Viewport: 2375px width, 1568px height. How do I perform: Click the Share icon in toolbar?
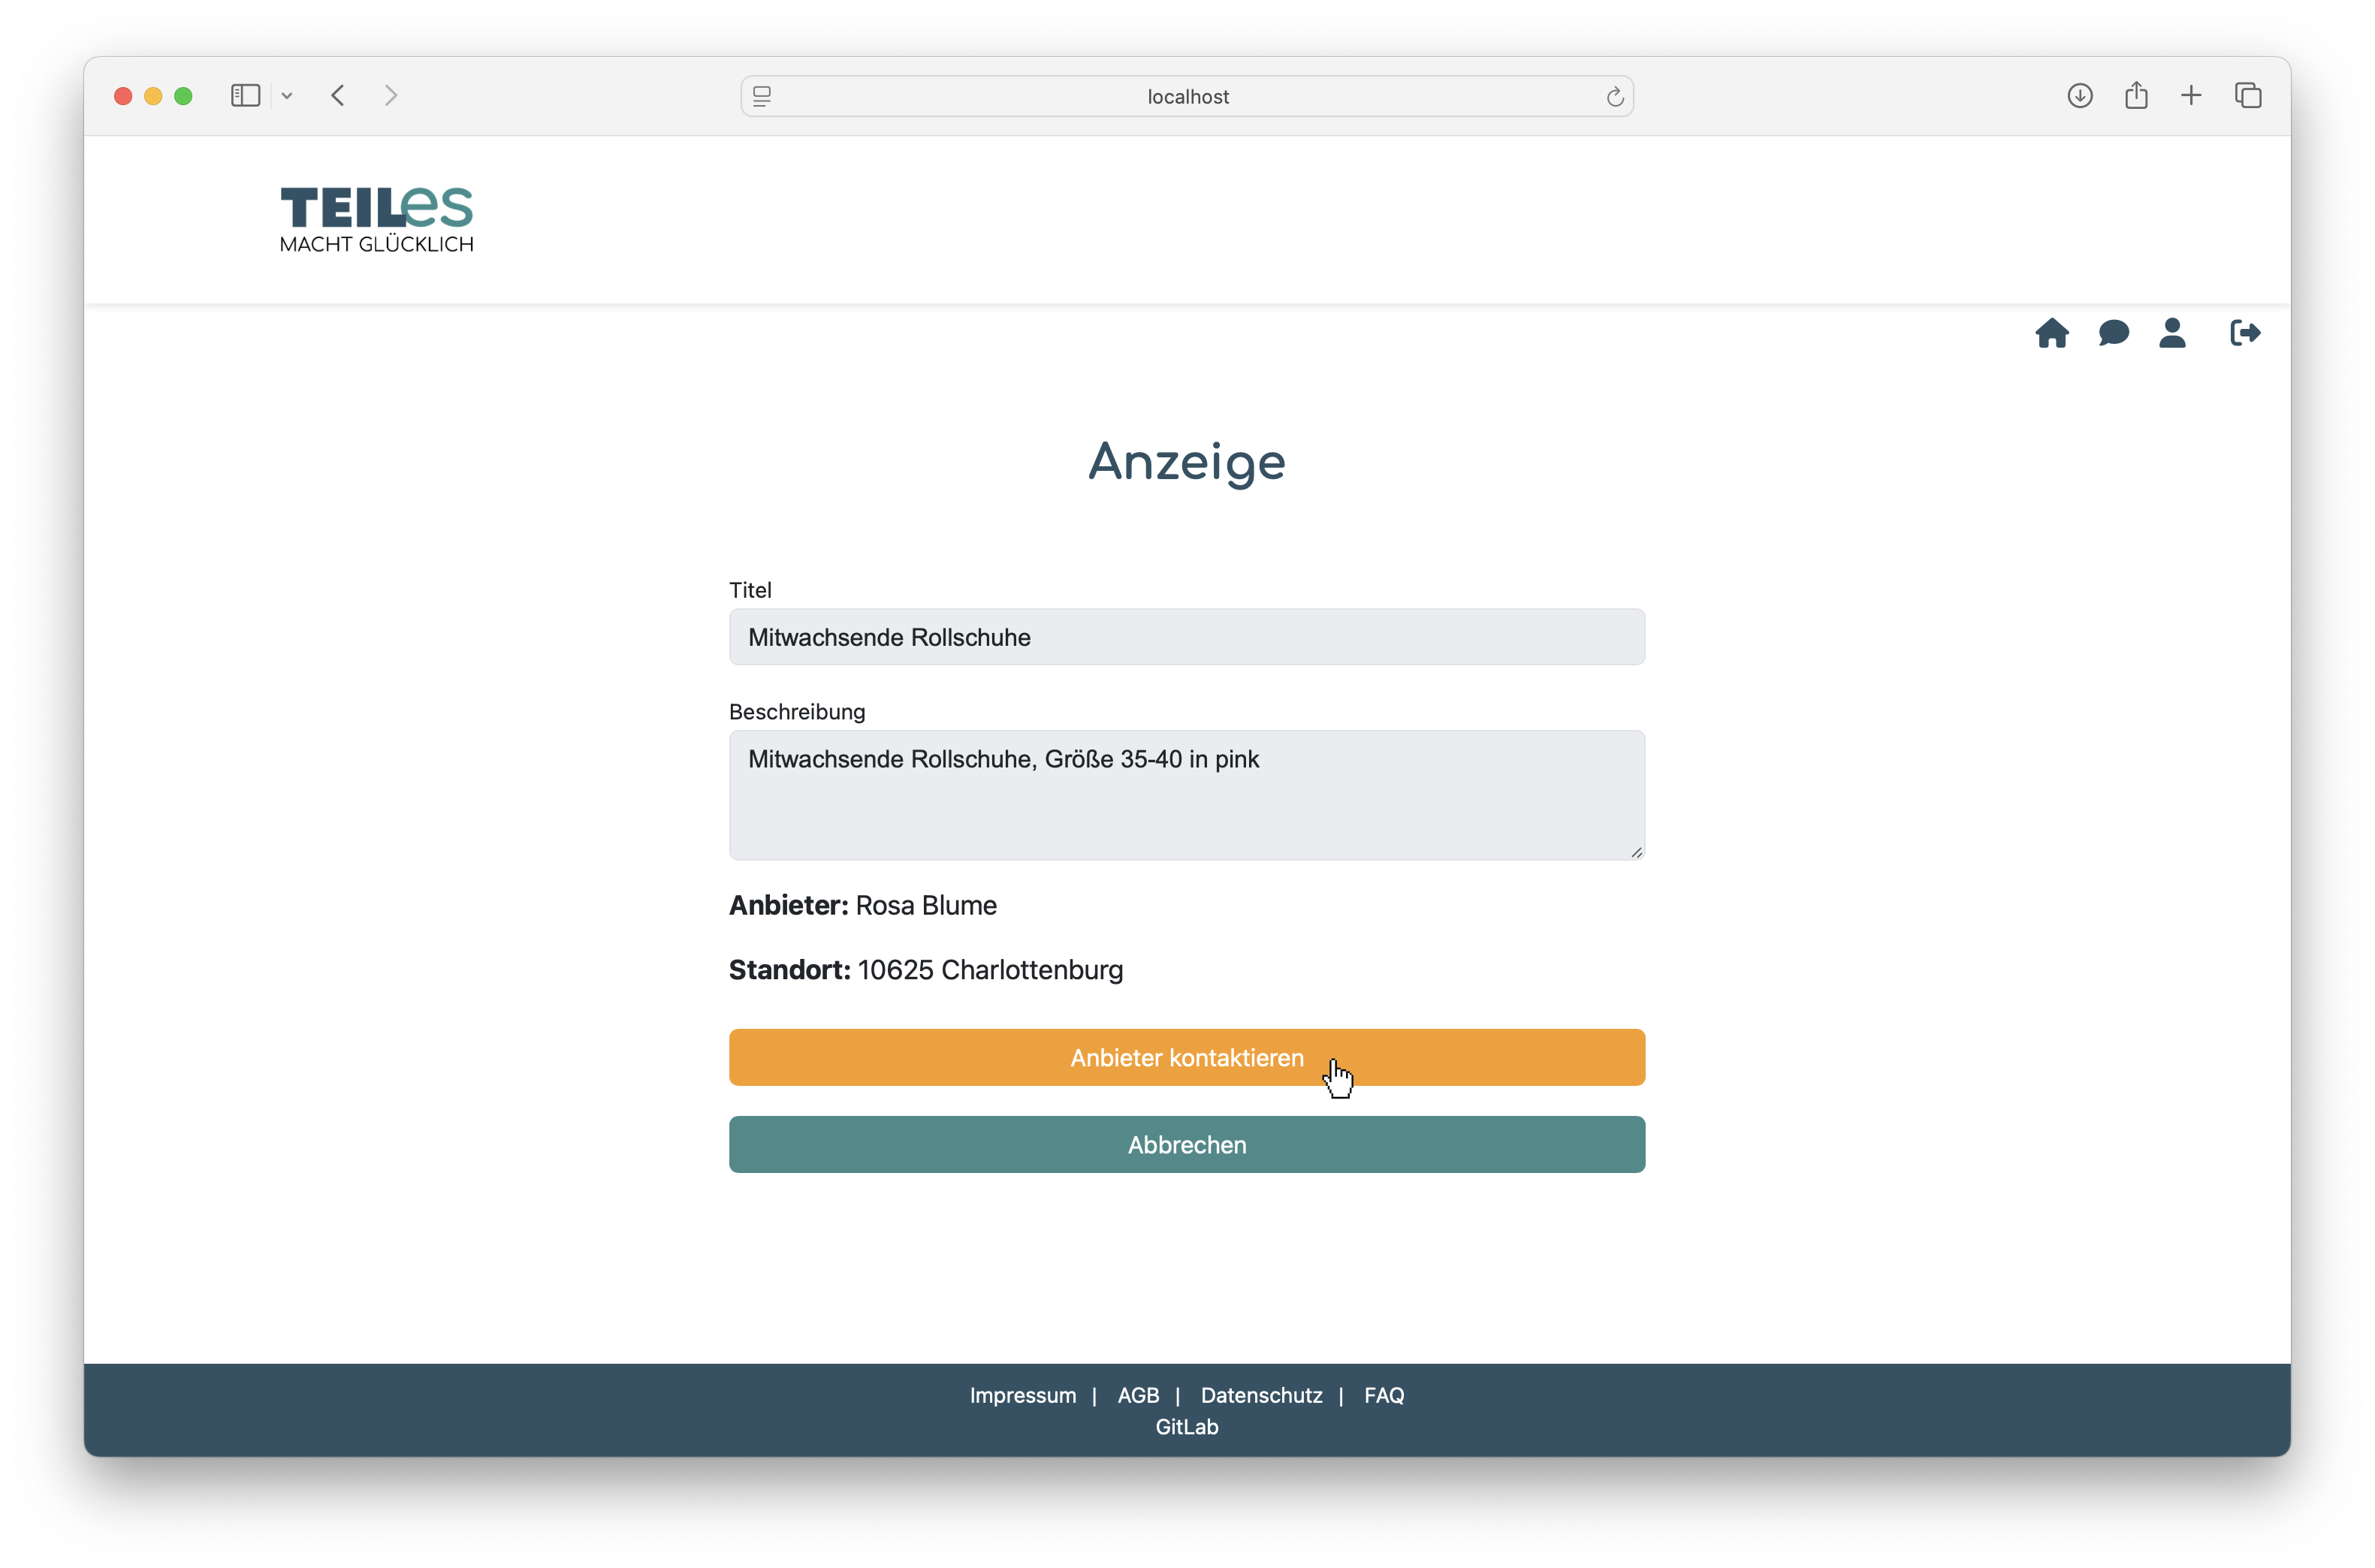pos(2136,96)
